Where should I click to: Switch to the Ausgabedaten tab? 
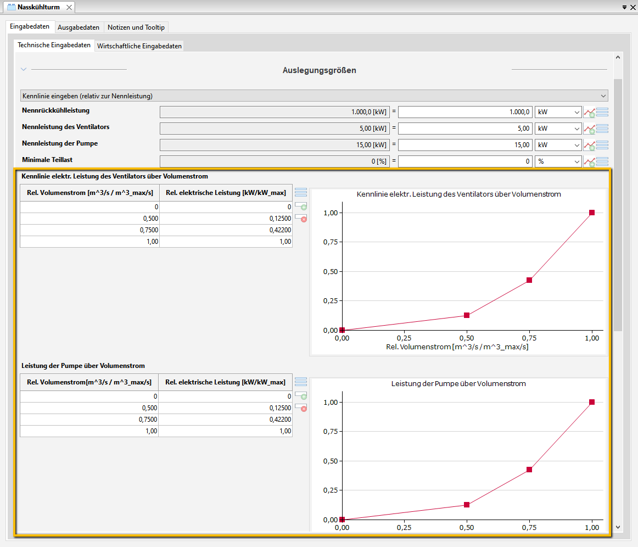point(79,27)
